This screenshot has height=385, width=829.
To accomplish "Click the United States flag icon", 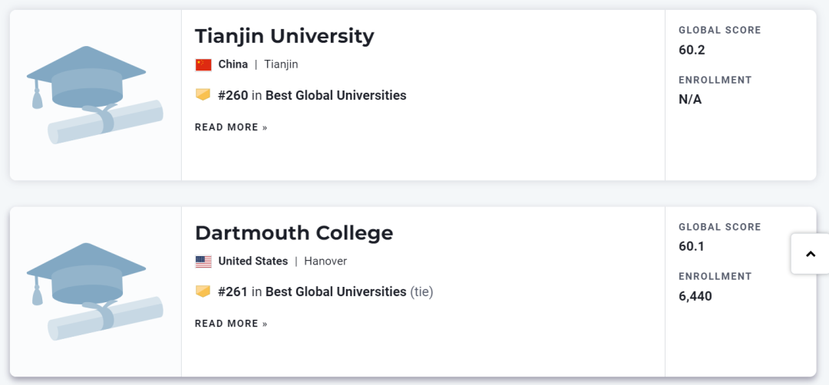I will tap(203, 262).
